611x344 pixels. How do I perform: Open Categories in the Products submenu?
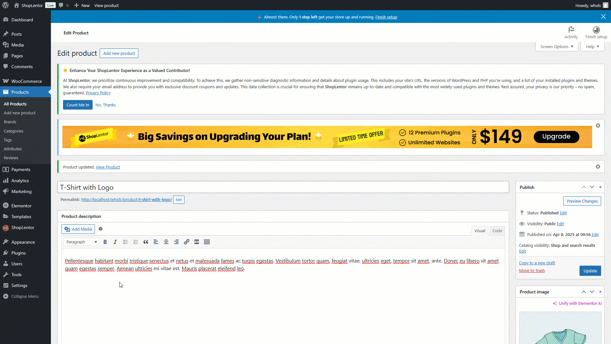point(13,131)
